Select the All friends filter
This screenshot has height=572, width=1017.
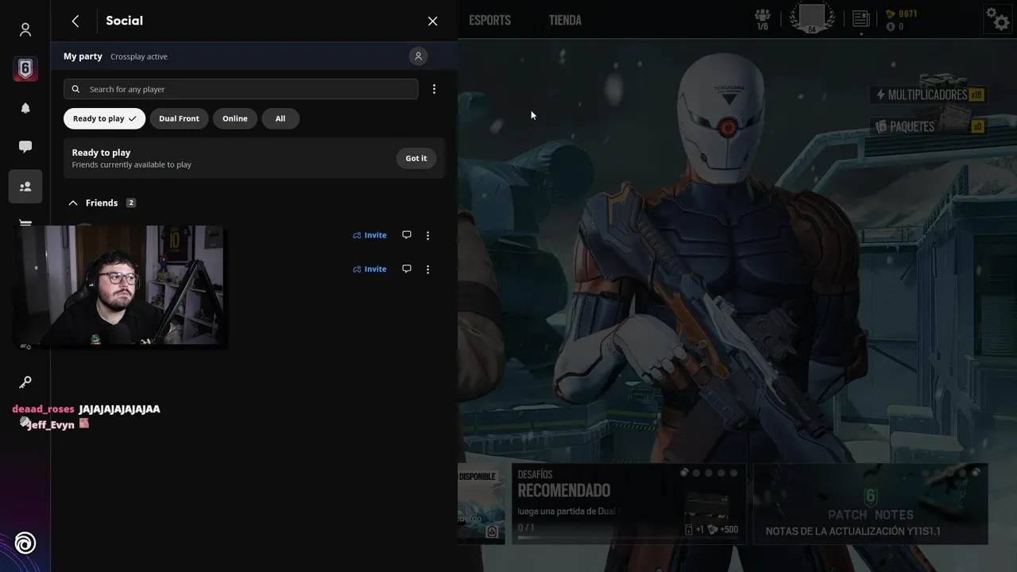pos(280,118)
